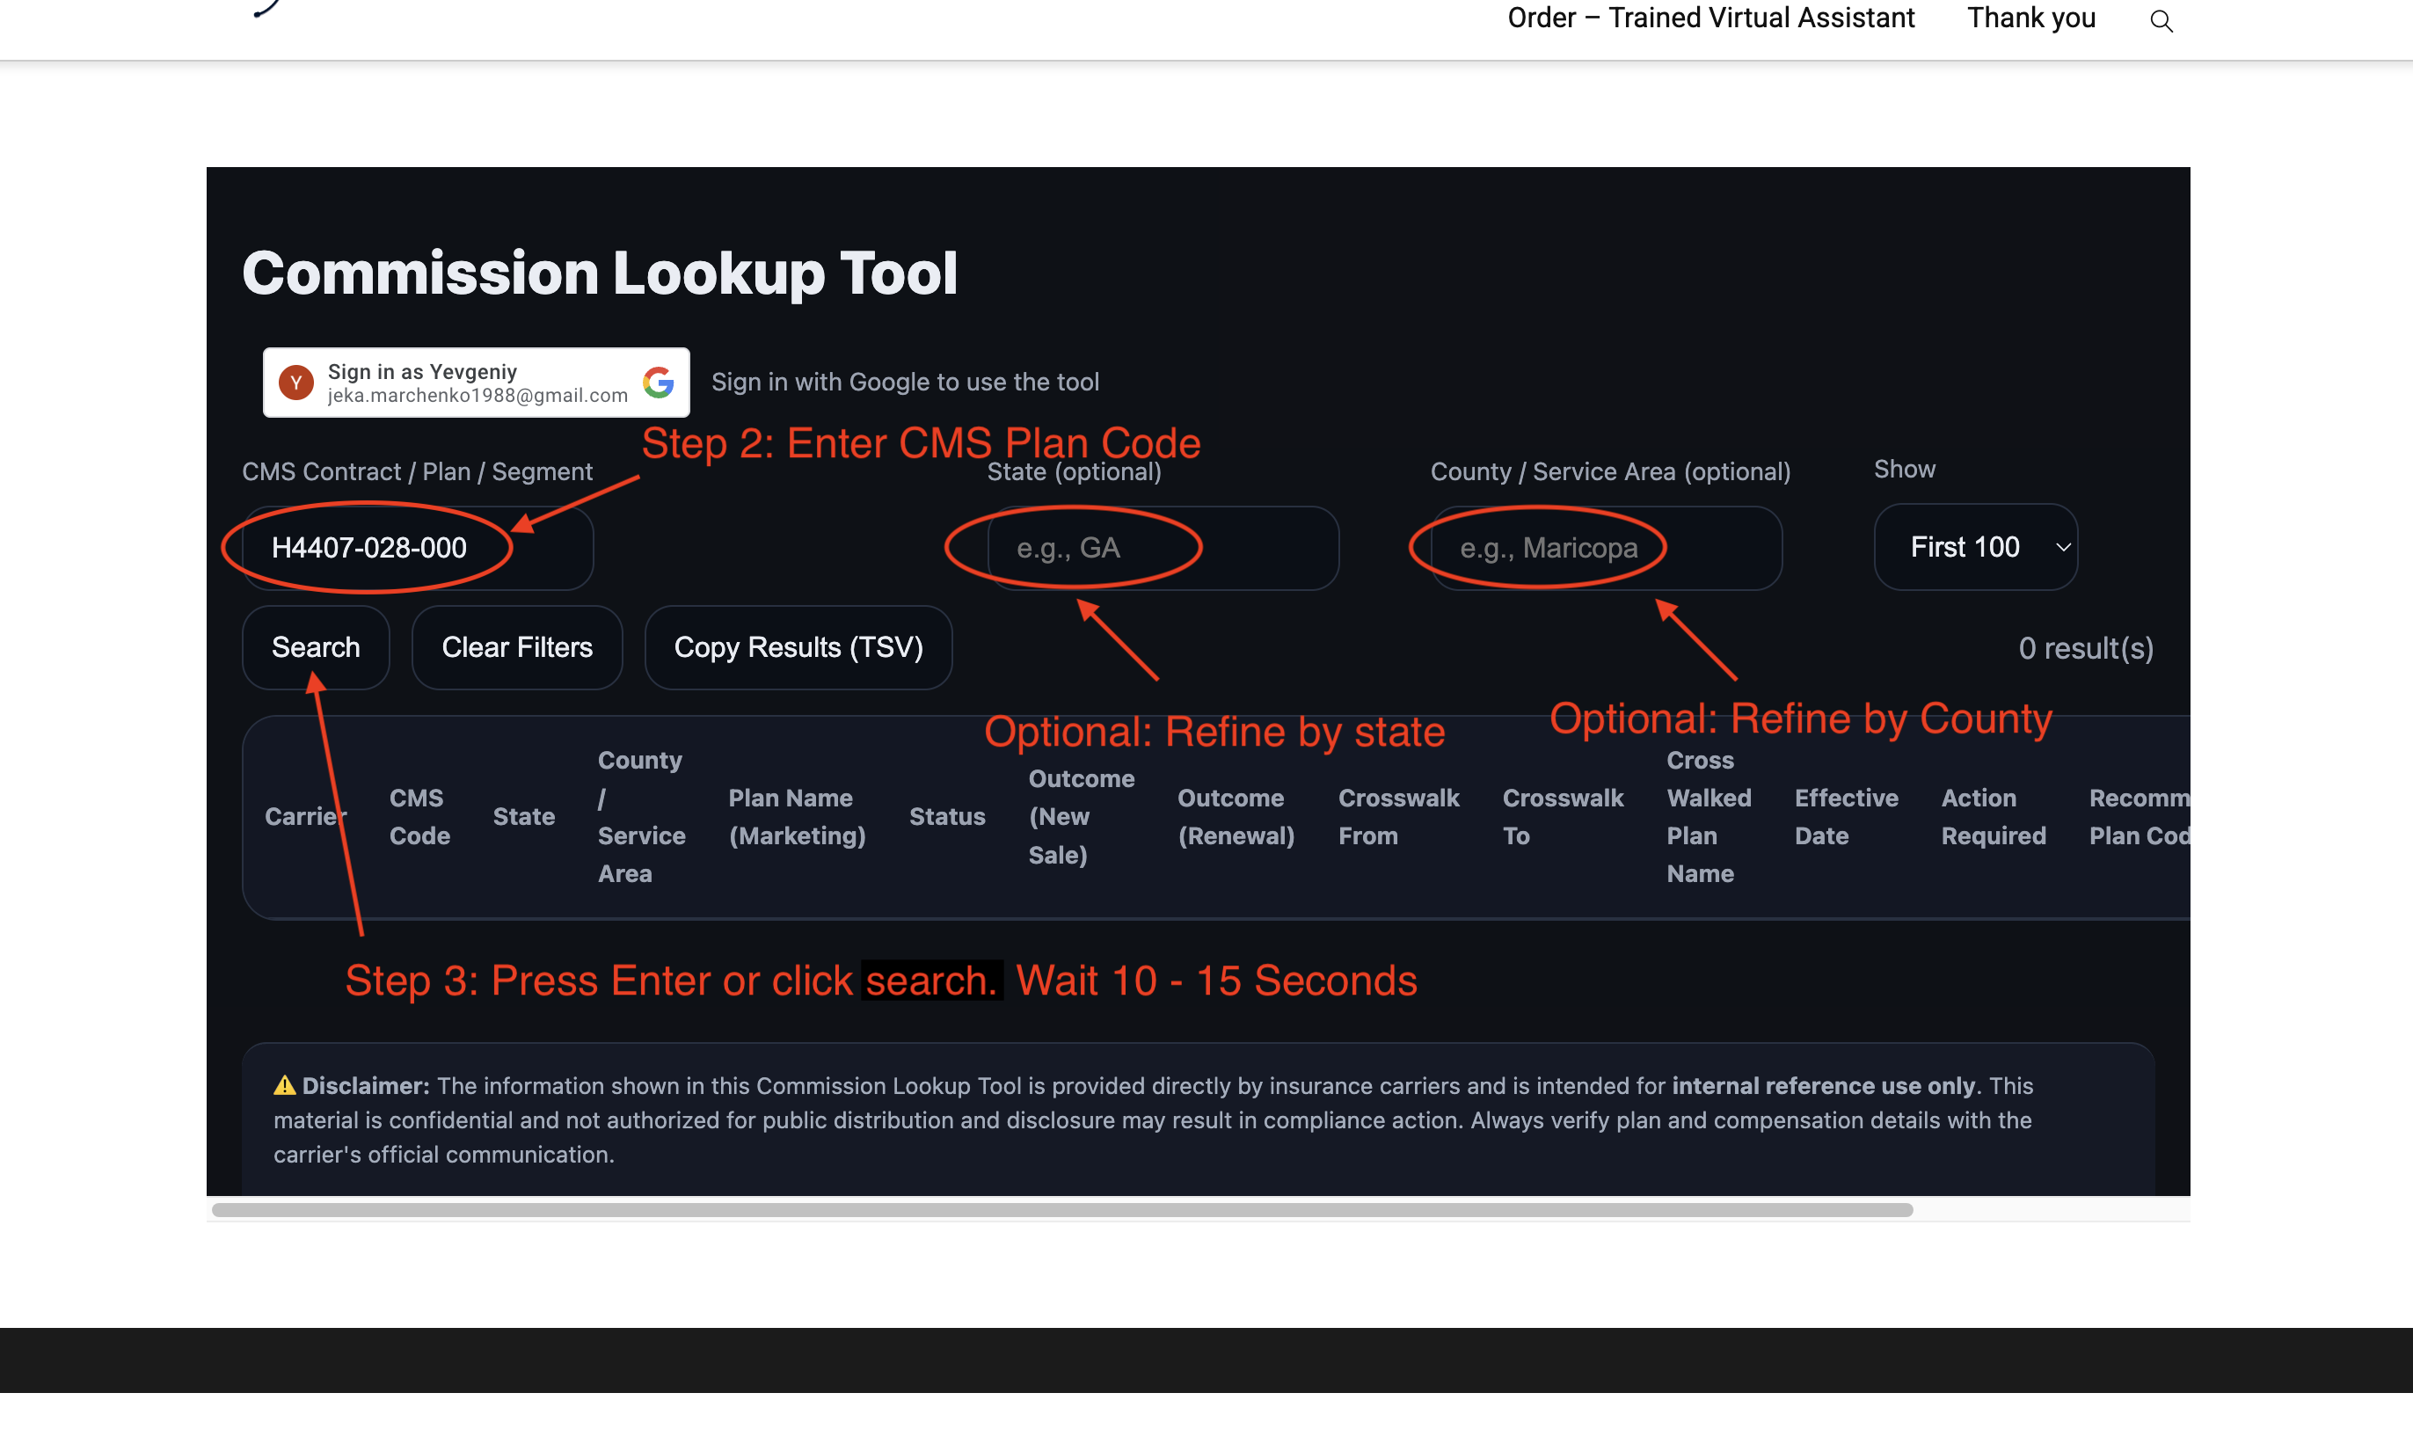The width and height of the screenshot is (2413, 1444).
Task: Open the First 100 show dropdown
Action: coord(1974,547)
